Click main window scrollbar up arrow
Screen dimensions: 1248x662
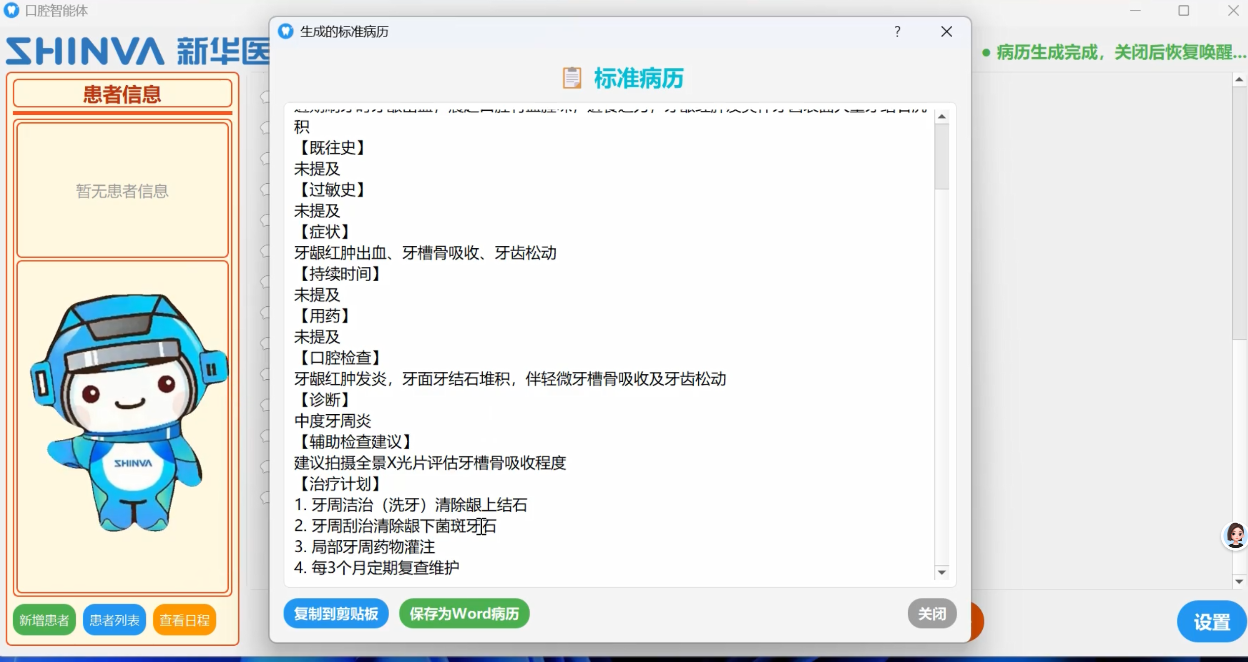click(x=1239, y=79)
